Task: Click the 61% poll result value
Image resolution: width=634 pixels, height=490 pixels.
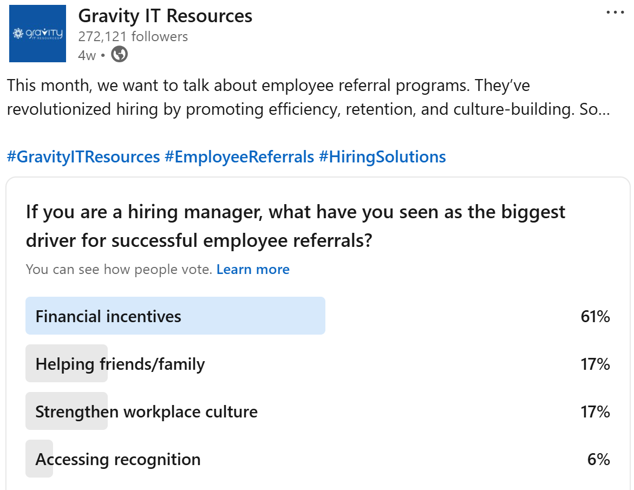Action: tap(595, 316)
